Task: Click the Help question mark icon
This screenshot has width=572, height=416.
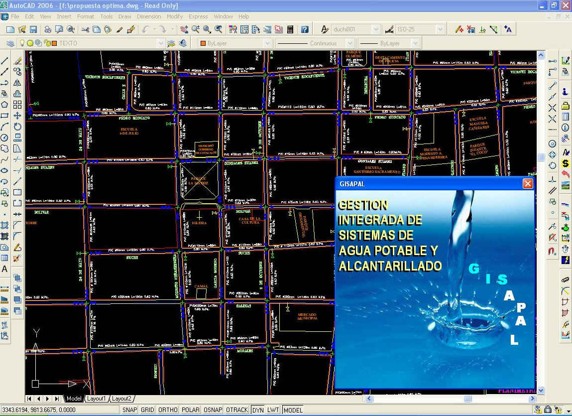Action: (x=305, y=29)
